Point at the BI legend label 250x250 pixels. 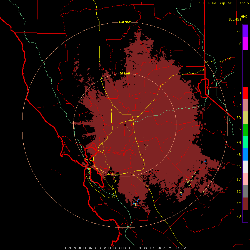point(238,204)
